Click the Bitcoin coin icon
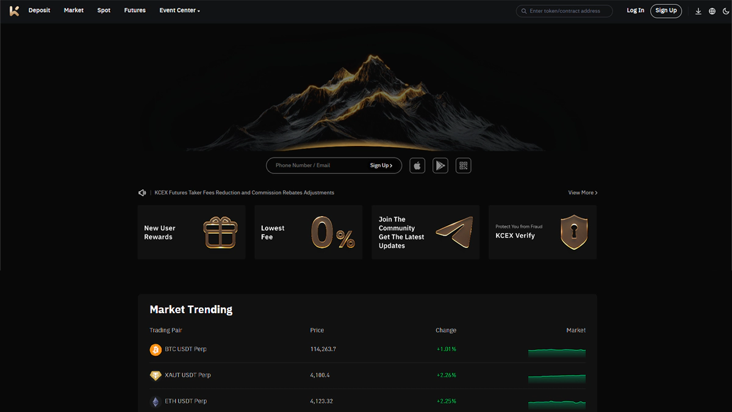 [156, 350]
